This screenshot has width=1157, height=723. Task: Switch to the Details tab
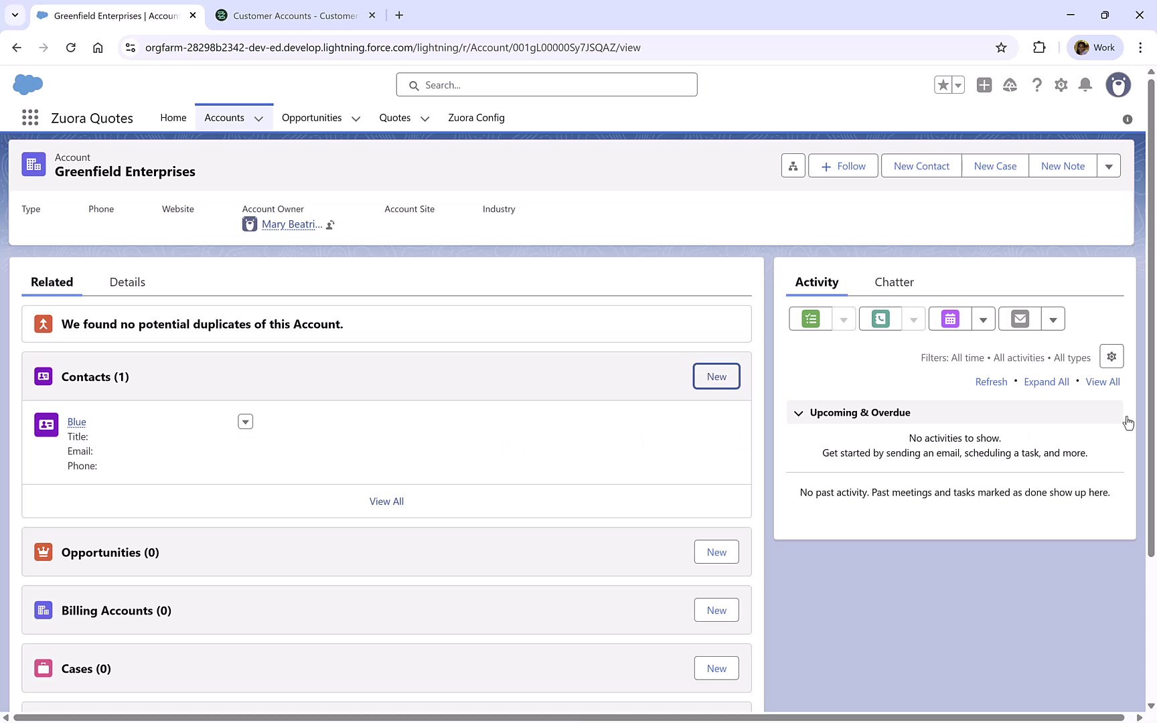(x=127, y=282)
